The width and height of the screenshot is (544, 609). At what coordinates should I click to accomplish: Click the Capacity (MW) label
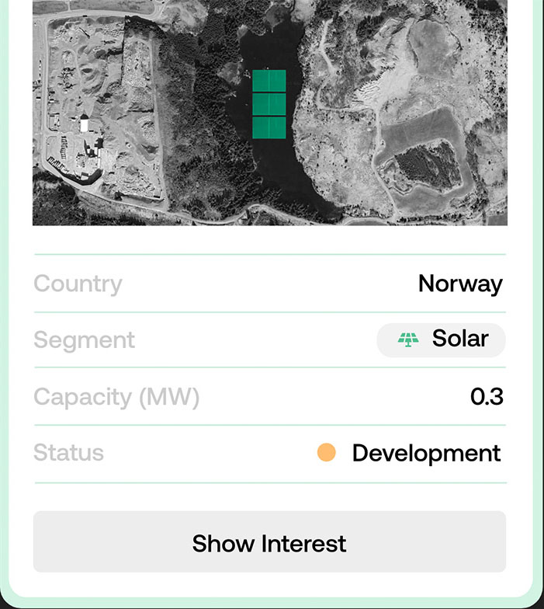pyautogui.click(x=116, y=397)
